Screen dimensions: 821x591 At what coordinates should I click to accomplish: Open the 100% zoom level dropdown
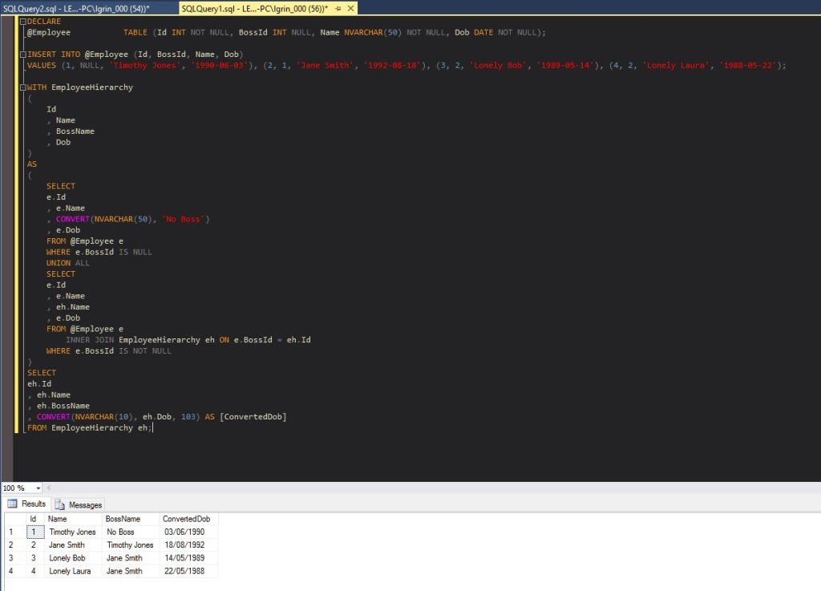[38, 488]
